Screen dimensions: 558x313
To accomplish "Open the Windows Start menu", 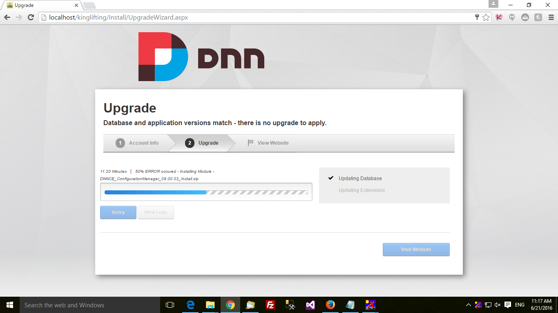I will pyautogui.click(x=10, y=305).
